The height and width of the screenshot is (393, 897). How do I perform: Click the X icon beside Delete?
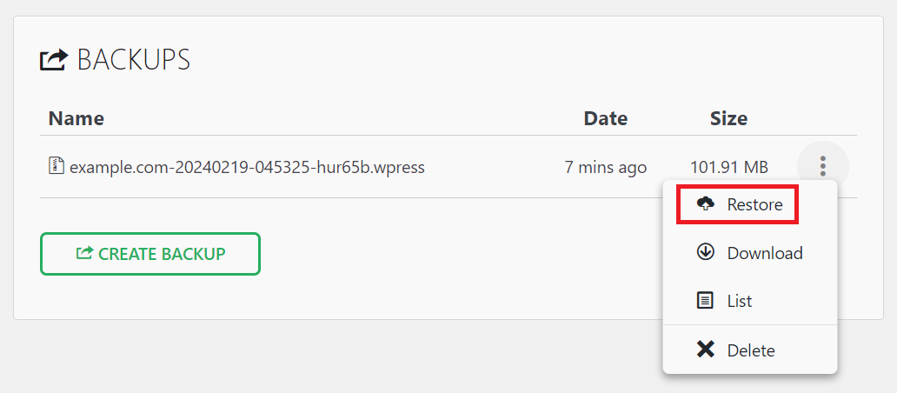coord(706,350)
